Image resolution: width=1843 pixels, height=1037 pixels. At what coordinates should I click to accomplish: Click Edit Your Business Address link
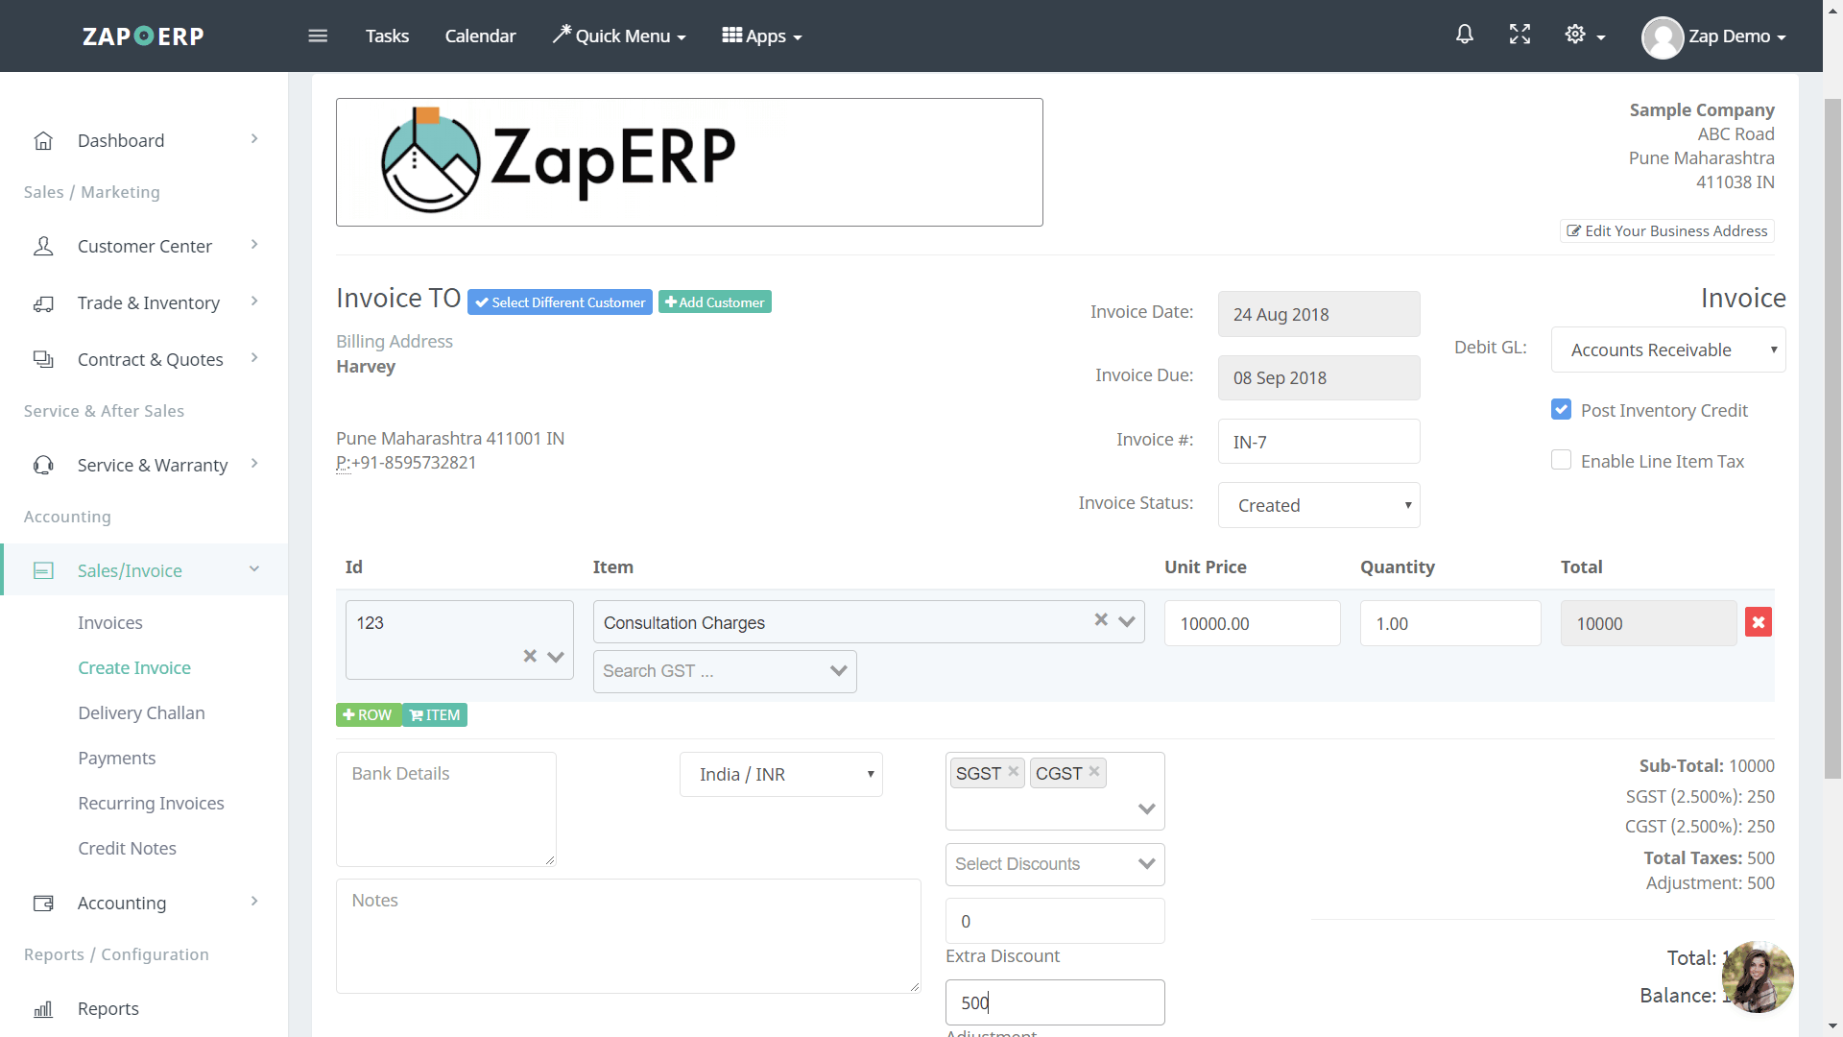click(1667, 230)
